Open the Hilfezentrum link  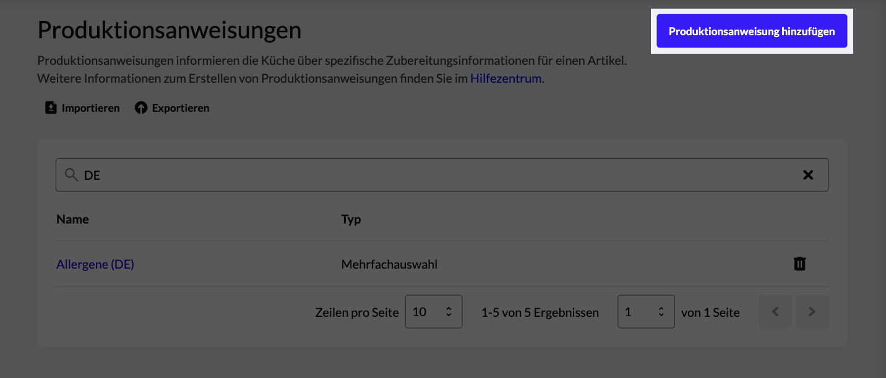click(x=505, y=78)
